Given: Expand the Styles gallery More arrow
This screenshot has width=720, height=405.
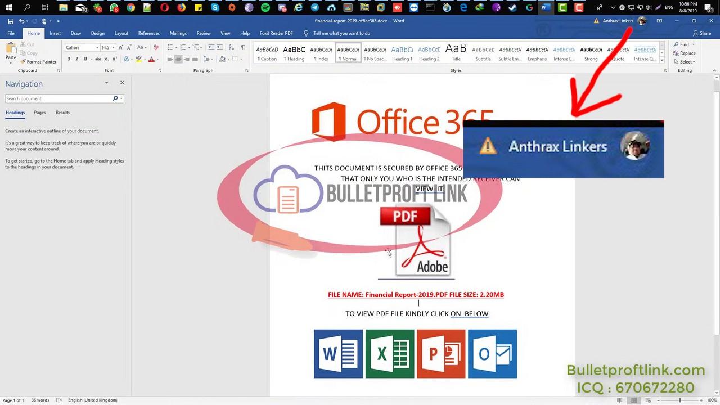Looking at the screenshot, I should click(x=662, y=60).
